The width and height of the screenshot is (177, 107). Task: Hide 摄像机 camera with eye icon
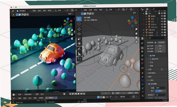pyautogui.click(x=162, y=16)
